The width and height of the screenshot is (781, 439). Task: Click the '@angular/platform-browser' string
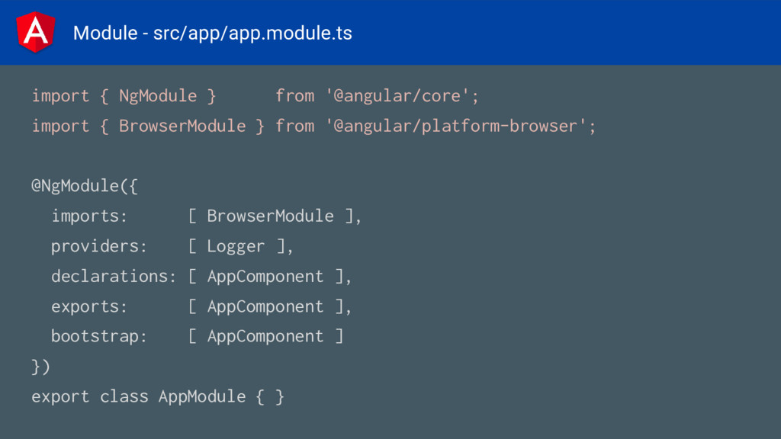456,126
